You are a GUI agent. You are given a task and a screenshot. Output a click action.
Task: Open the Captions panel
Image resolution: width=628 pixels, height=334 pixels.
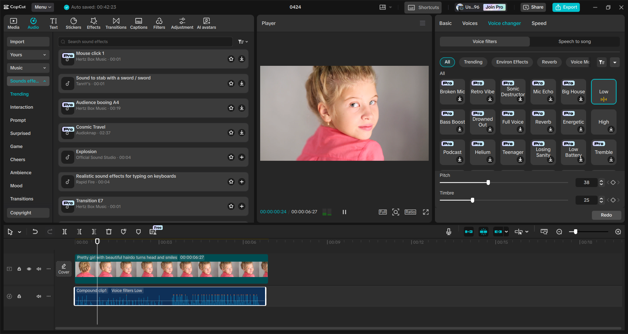click(138, 23)
